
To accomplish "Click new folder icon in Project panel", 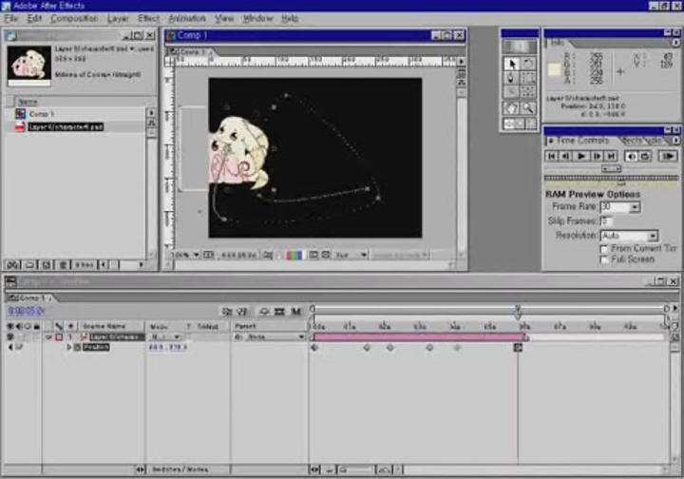I will click(29, 265).
